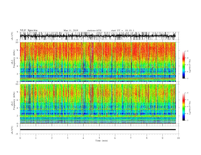This screenshot has height=155, width=201.
Task: Click the "start UT = 10:10:1" header text
Action: (x=123, y=30)
